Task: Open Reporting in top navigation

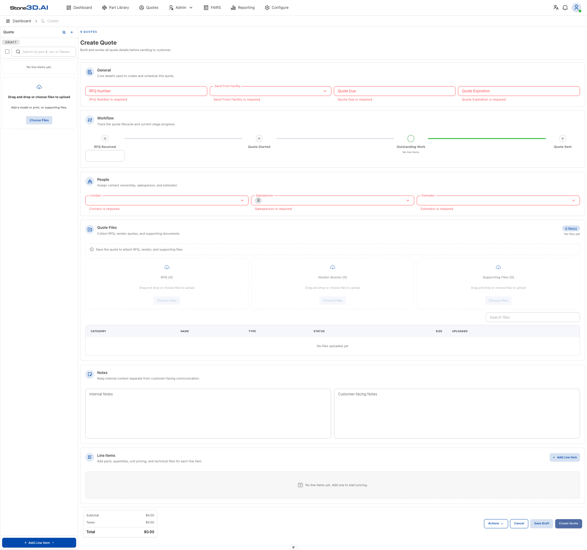Action: pyautogui.click(x=243, y=8)
